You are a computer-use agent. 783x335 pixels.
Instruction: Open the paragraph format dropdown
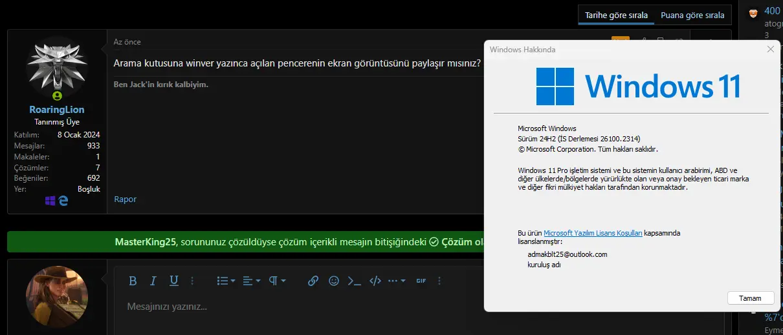[277, 281]
